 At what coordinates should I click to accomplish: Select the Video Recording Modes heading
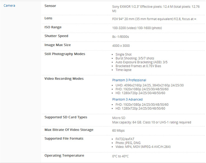pyautogui.click(x=64, y=79)
